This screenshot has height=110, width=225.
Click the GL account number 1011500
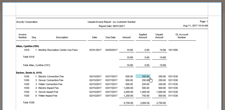pyautogui.click(x=173, y=50)
